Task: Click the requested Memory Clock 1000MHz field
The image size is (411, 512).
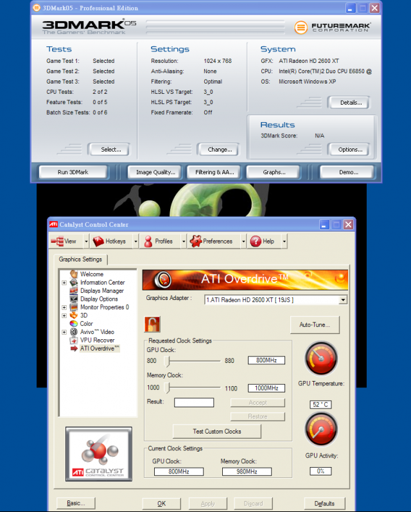Action: pyautogui.click(x=267, y=388)
